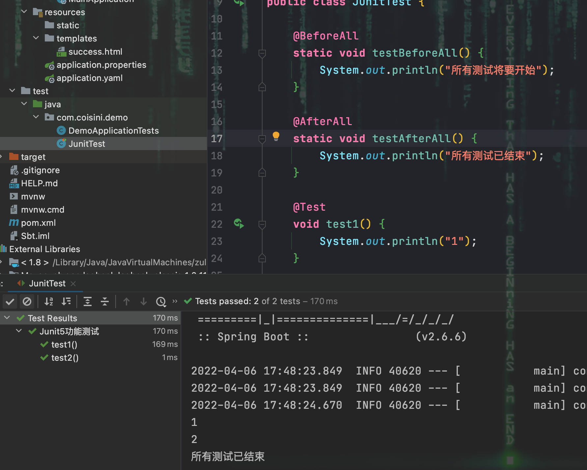The height and width of the screenshot is (470, 587).
Task: Open Sbt.iml module file
Action: coord(35,236)
